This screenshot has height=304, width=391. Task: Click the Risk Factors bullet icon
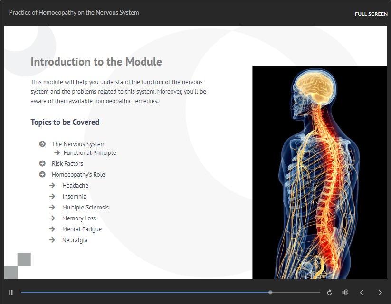[x=42, y=163]
